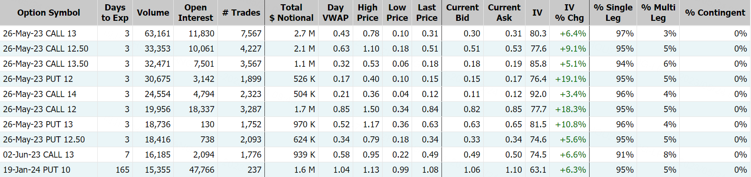Select the 26-May-23 CALL 13 row
Viewport: 751px width, 177px height.
coord(375,34)
